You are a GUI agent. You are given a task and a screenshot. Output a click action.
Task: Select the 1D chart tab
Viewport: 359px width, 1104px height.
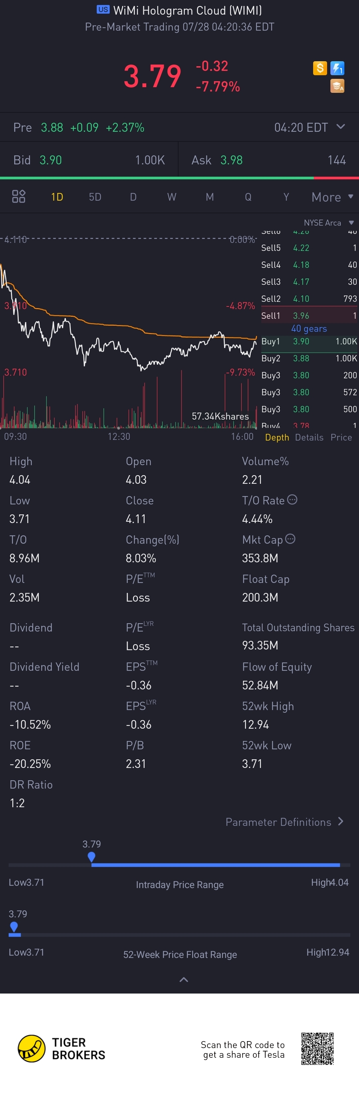tap(57, 197)
